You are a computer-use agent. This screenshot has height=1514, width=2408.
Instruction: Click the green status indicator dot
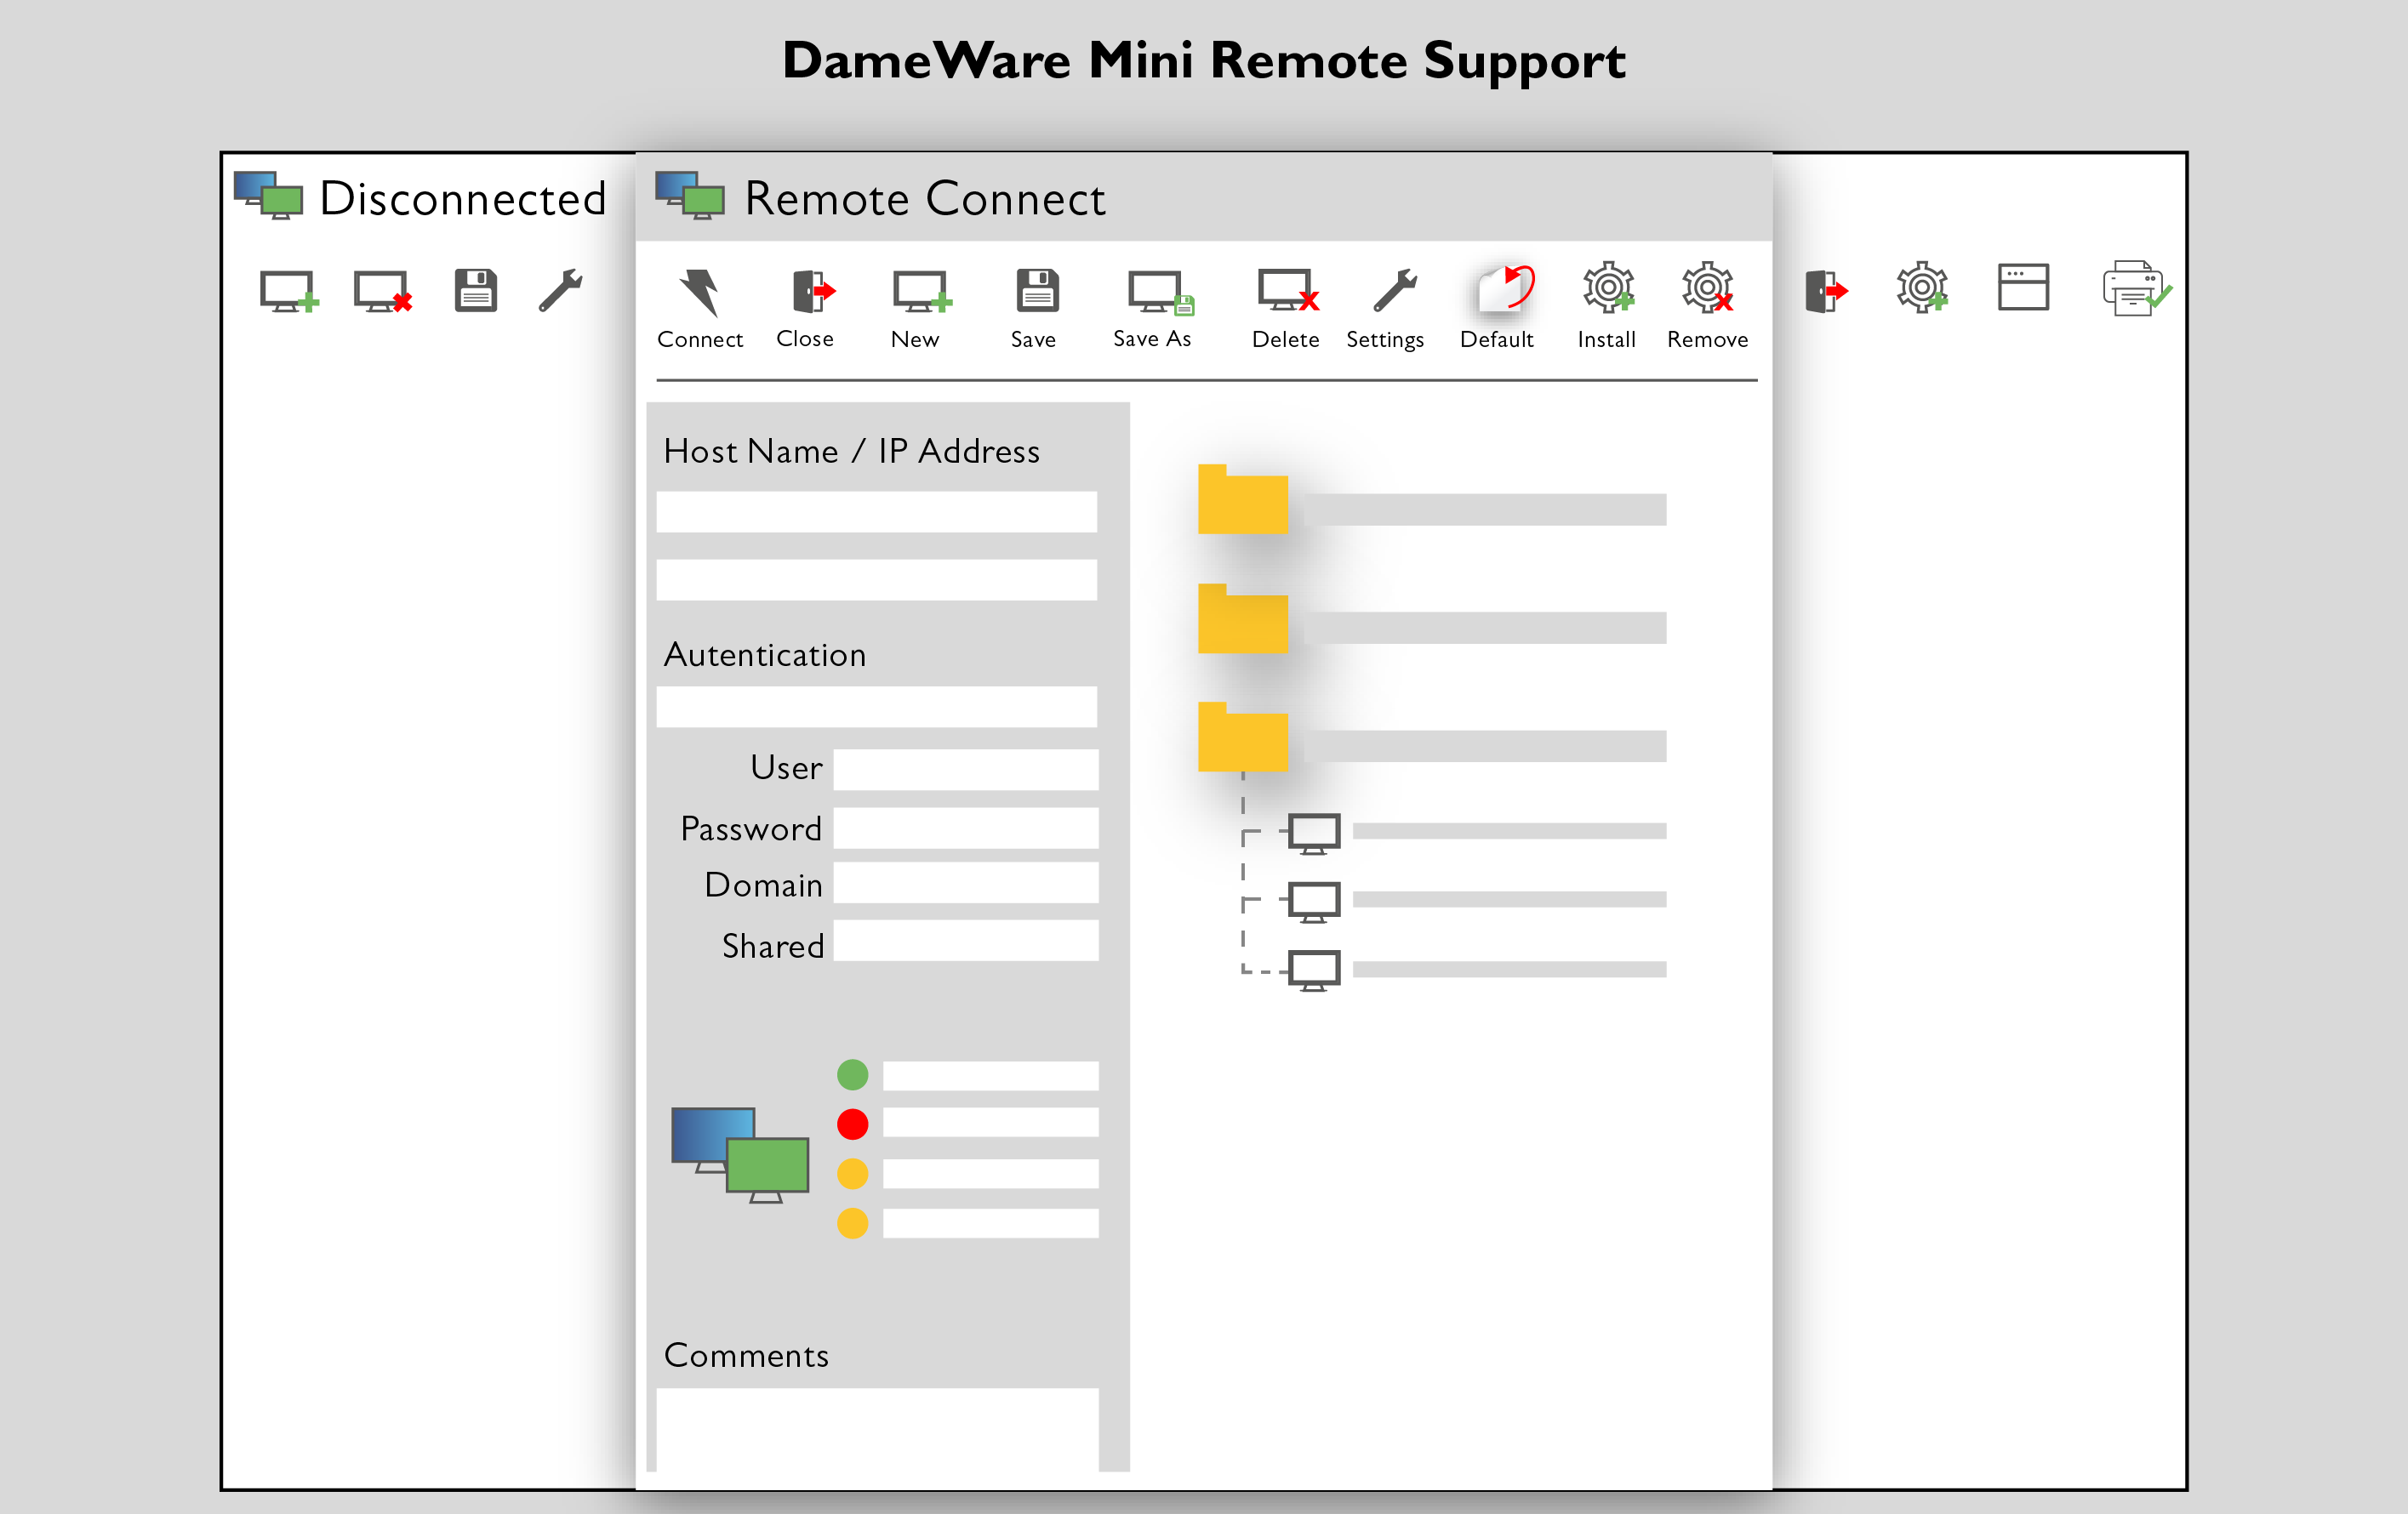click(853, 1075)
